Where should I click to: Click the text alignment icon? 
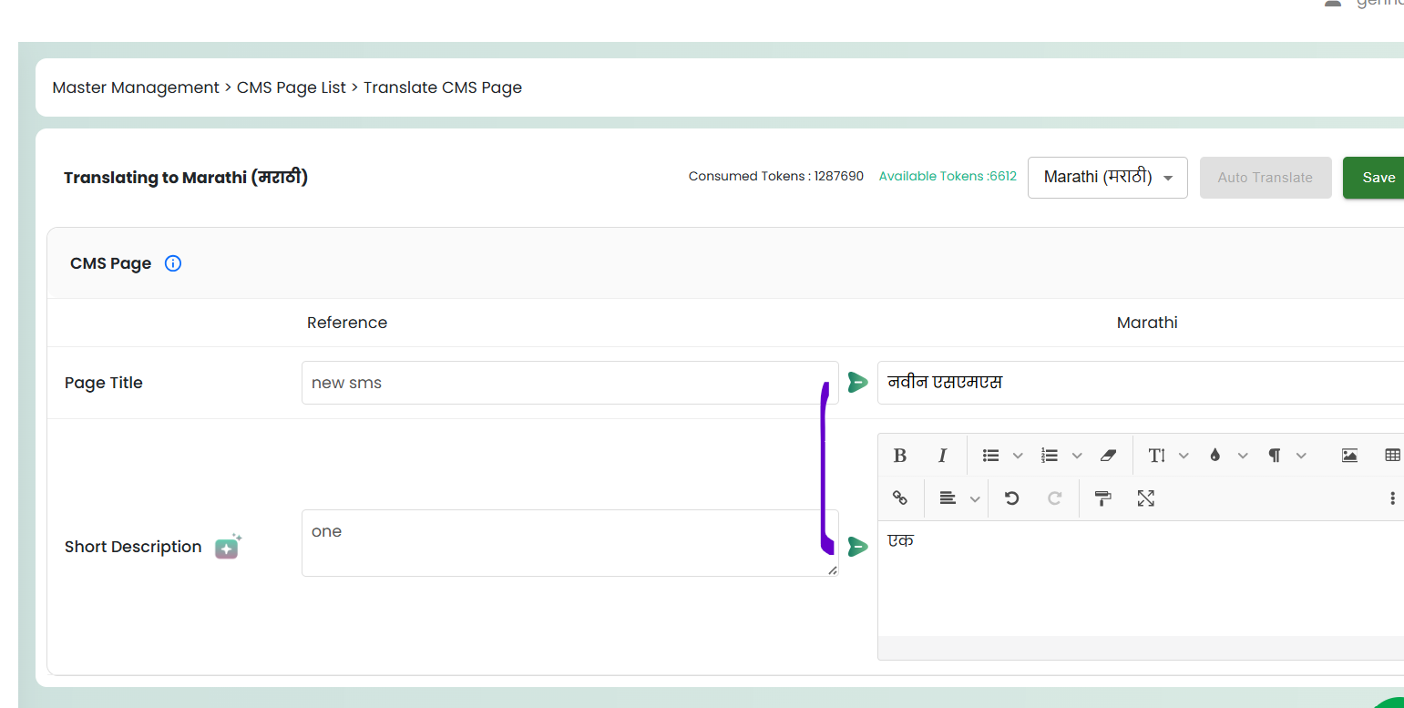click(948, 498)
